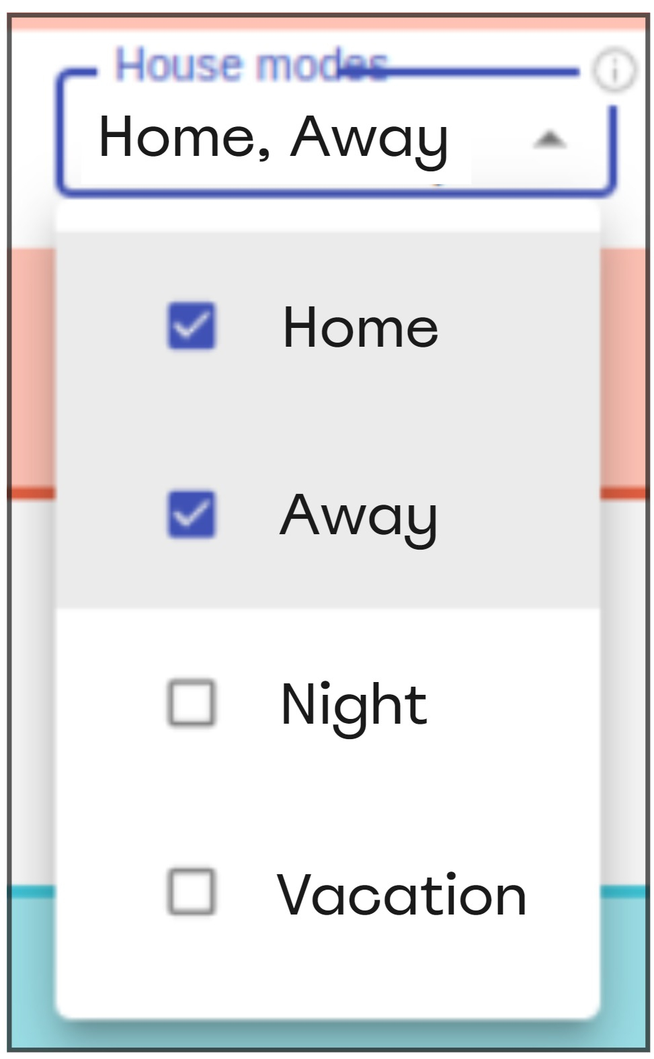Uncheck the Home checkbox

point(192,326)
